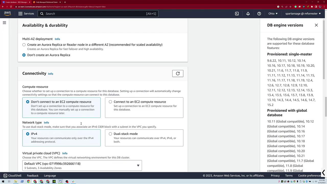Open Language selector in footer

point(50,176)
